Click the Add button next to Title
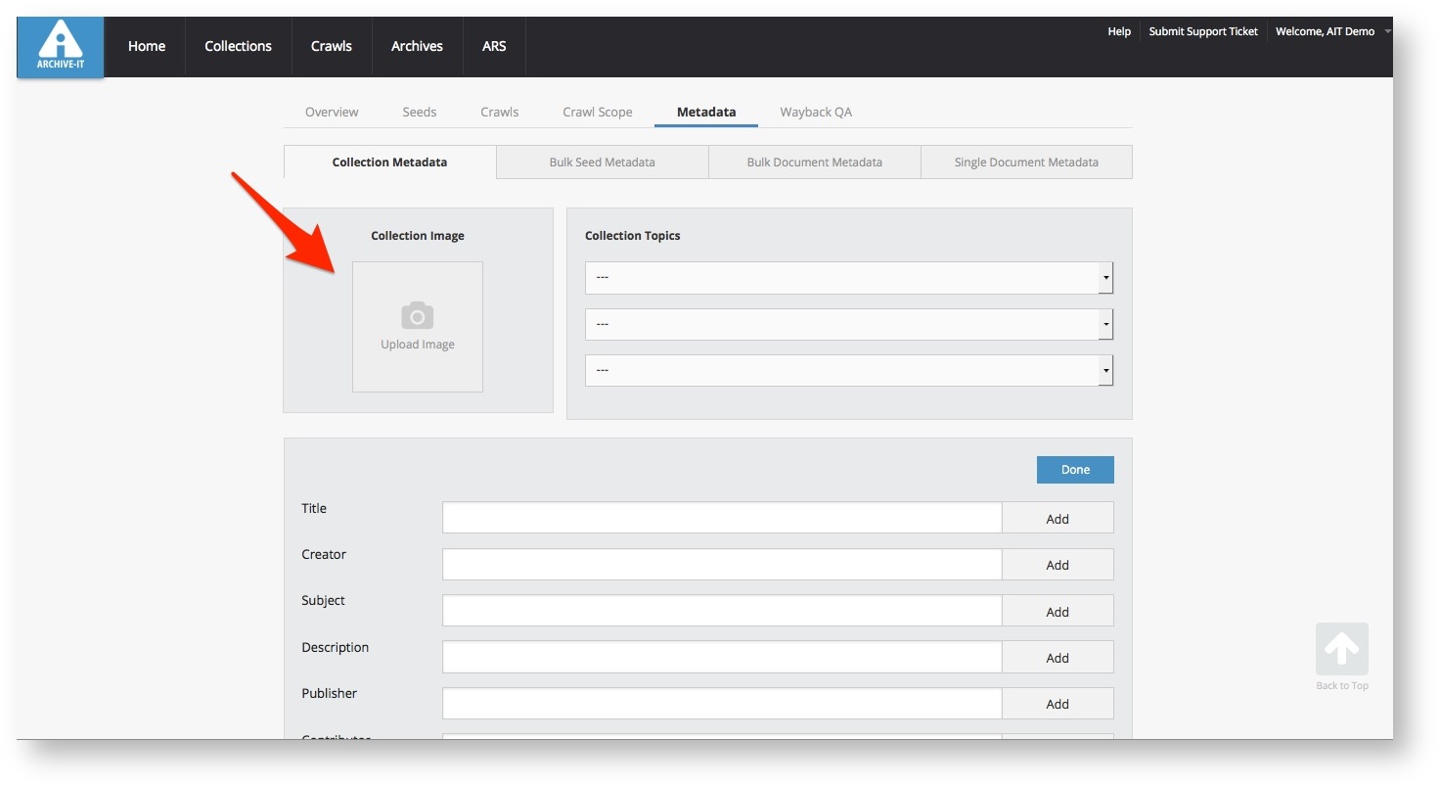Image resolution: width=1440 pixels, height=787 pixels. point(1057,519)
